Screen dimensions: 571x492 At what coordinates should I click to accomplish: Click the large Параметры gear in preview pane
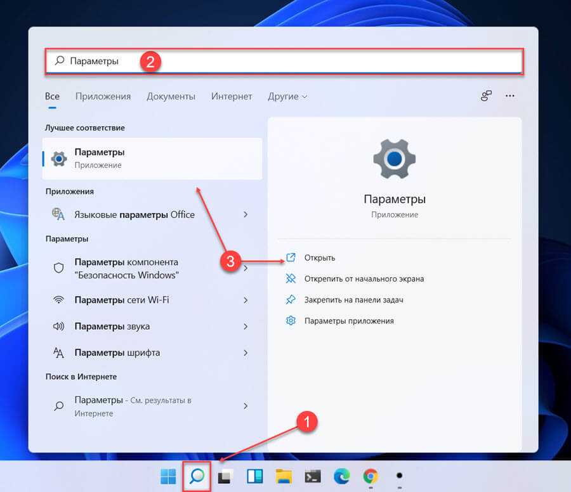[x=395, y=159]
